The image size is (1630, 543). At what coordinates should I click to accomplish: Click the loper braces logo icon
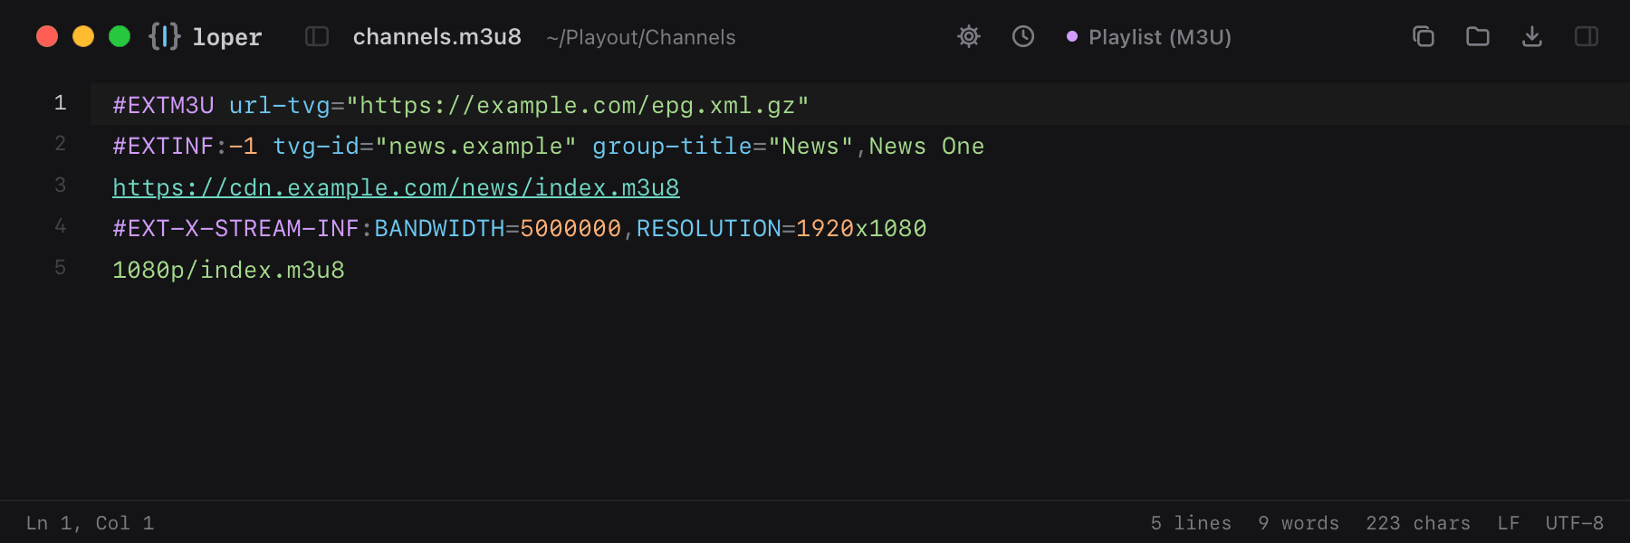pyautogui.click(x=165, y=36)
